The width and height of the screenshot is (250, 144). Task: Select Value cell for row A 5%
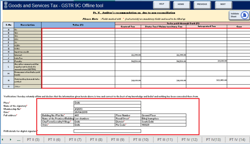click(x=78, y=30)
